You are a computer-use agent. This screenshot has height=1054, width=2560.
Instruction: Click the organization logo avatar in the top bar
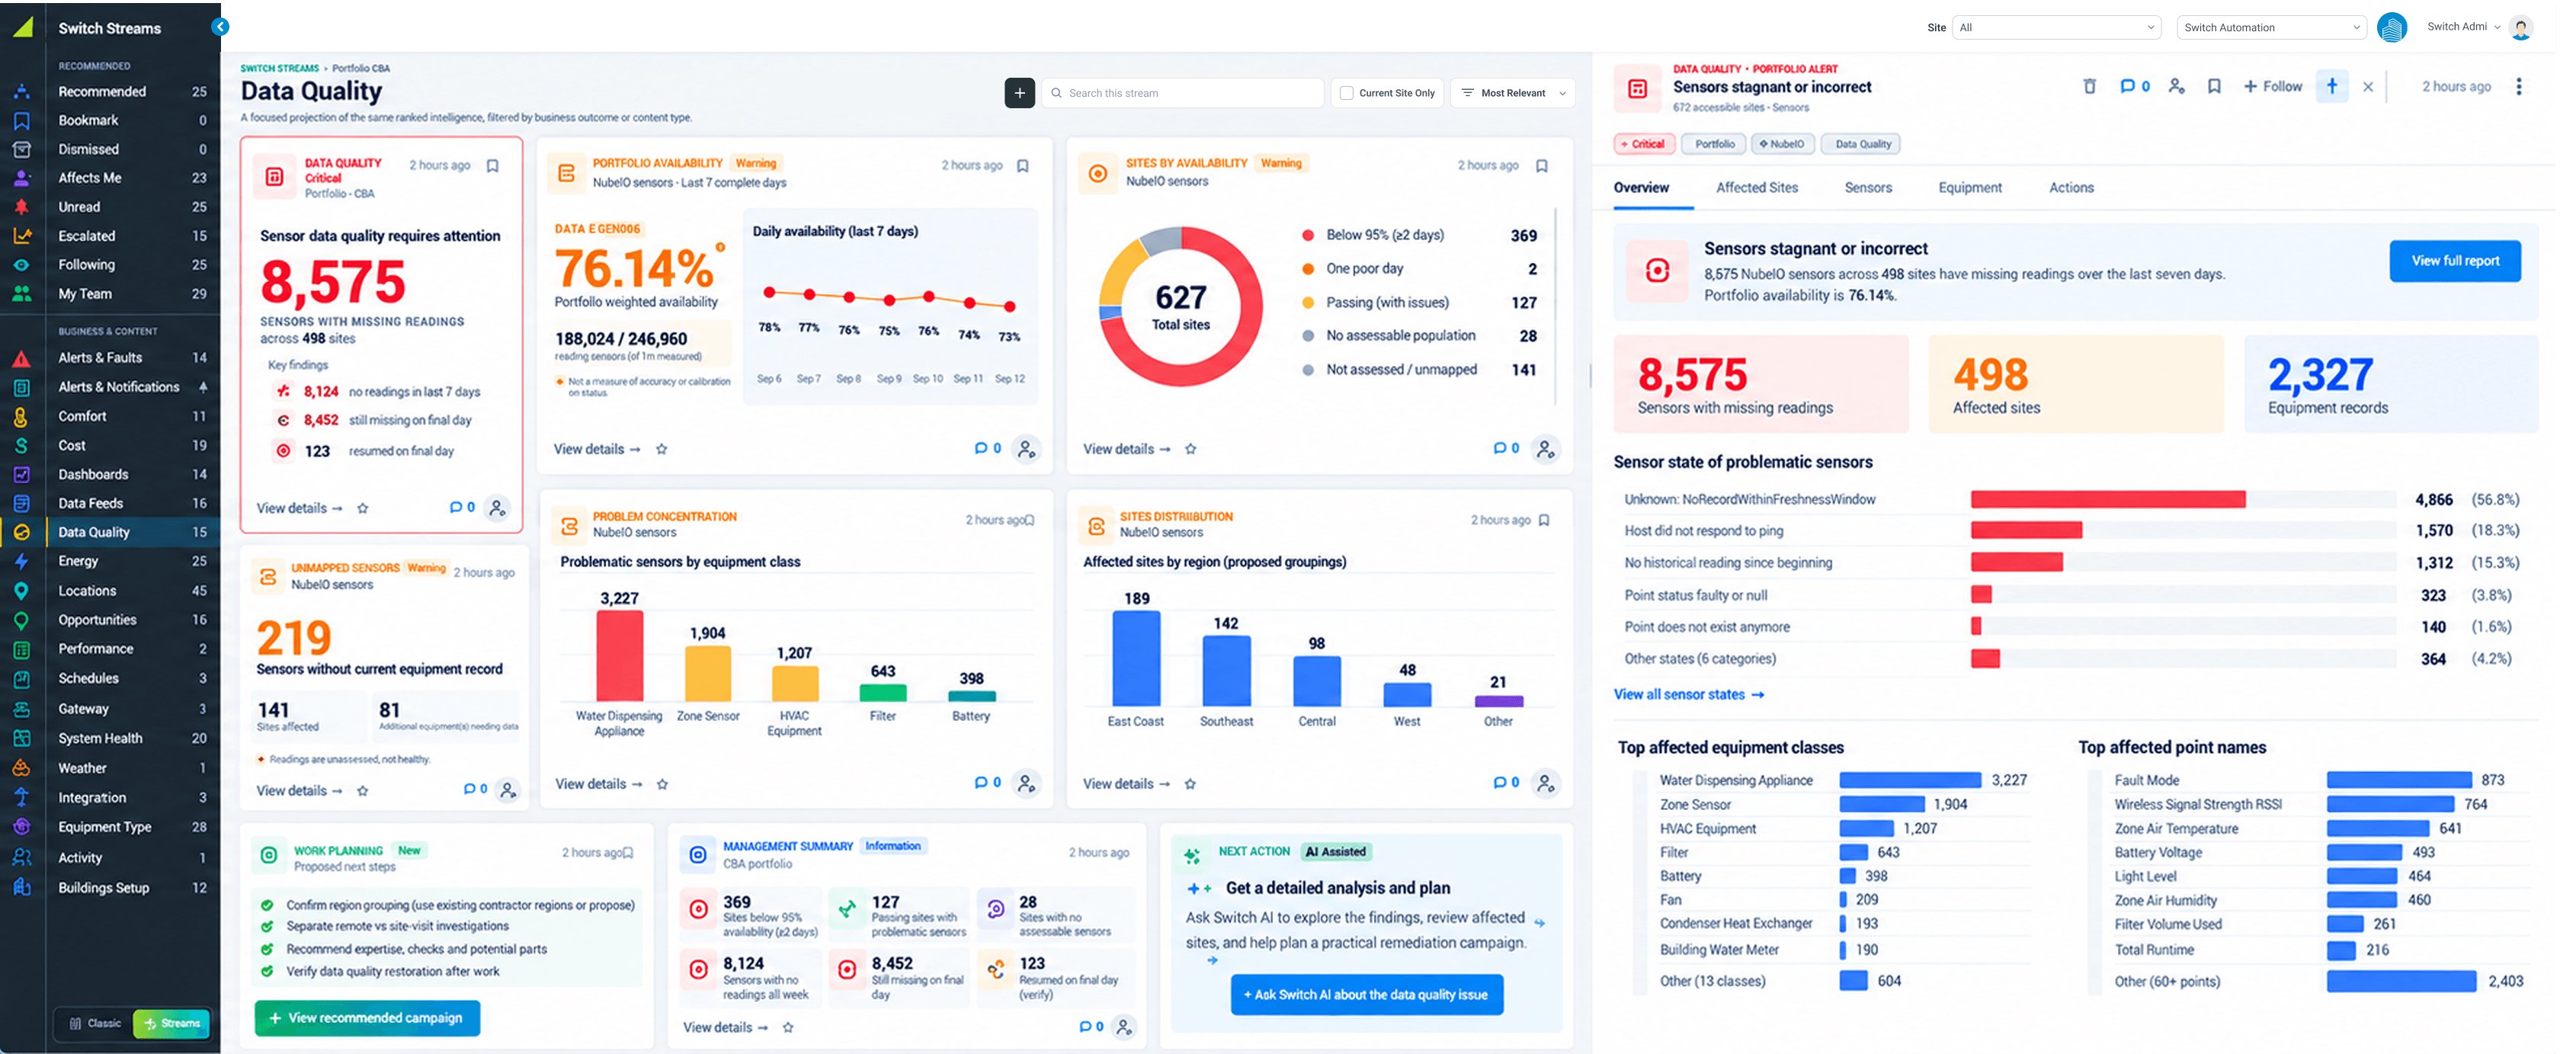click(x=2391, y=27)
